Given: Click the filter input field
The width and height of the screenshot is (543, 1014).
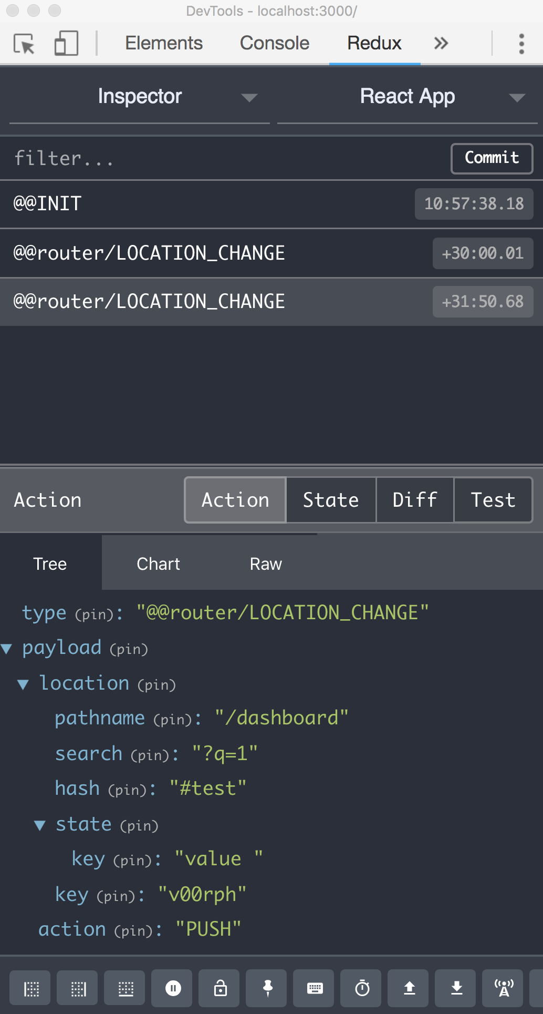Looking at the screenshot, I should 226,158.
